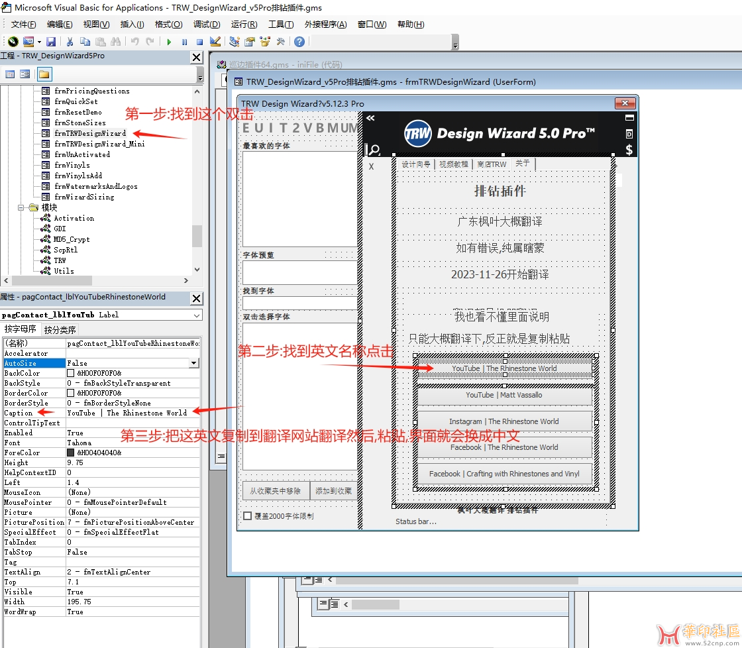Open the 插入(I) menu
The width and height of the screenshot is (742, 648).
pos(132,24)
